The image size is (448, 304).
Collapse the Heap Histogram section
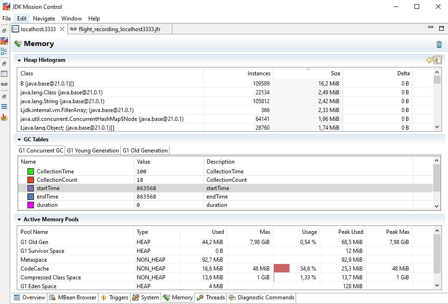(x=20, y=60)
